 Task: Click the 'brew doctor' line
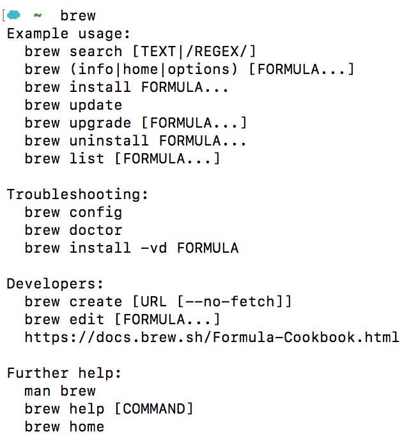coord(74,230)
